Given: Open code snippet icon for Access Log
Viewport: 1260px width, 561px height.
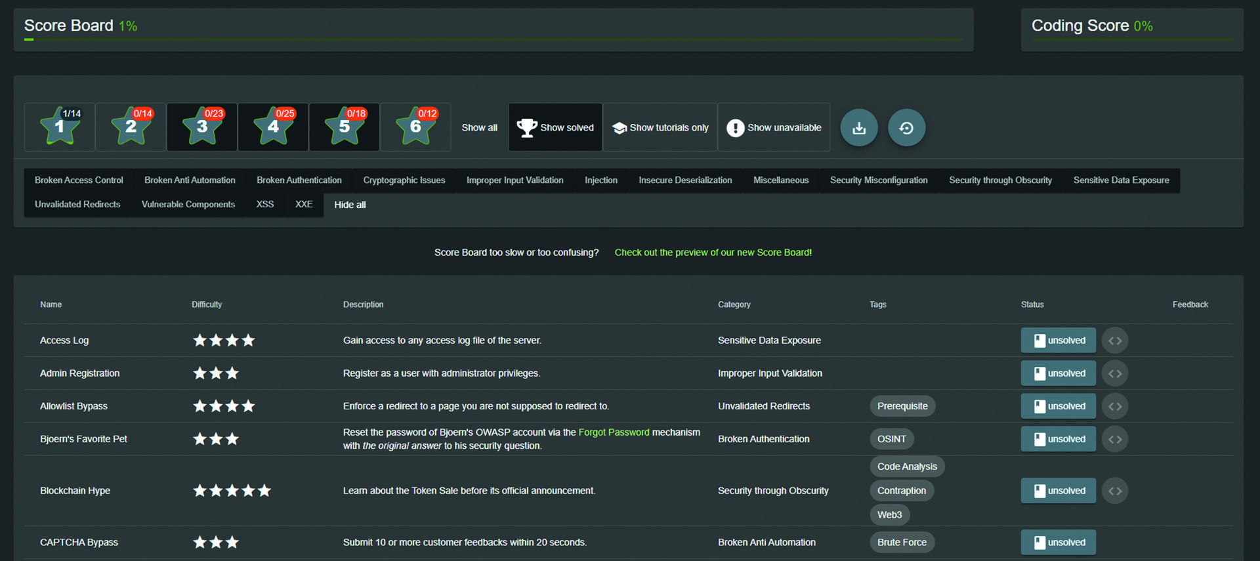Looking at the screenshot, I should [1114, 341].
